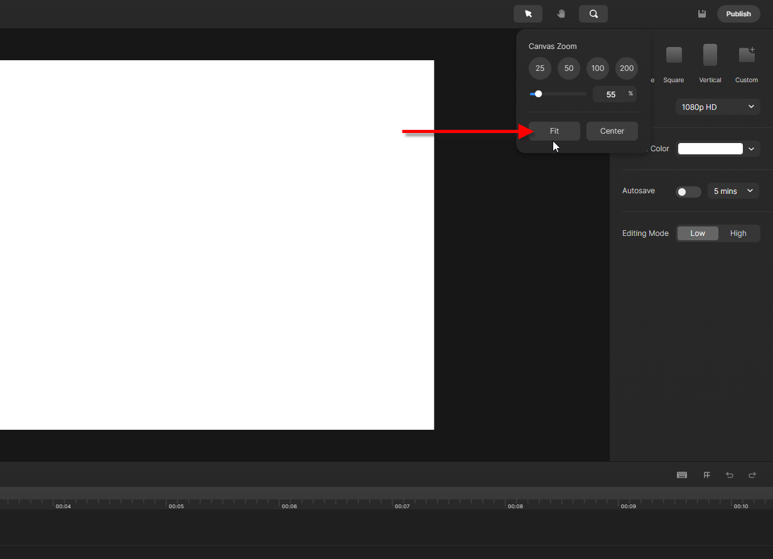Select the Custom canvas size icon
Screen dimensions: 773x559
click(x=747, y=56)
